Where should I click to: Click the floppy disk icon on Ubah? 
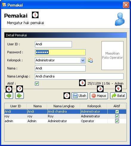(x=75, y=96)
